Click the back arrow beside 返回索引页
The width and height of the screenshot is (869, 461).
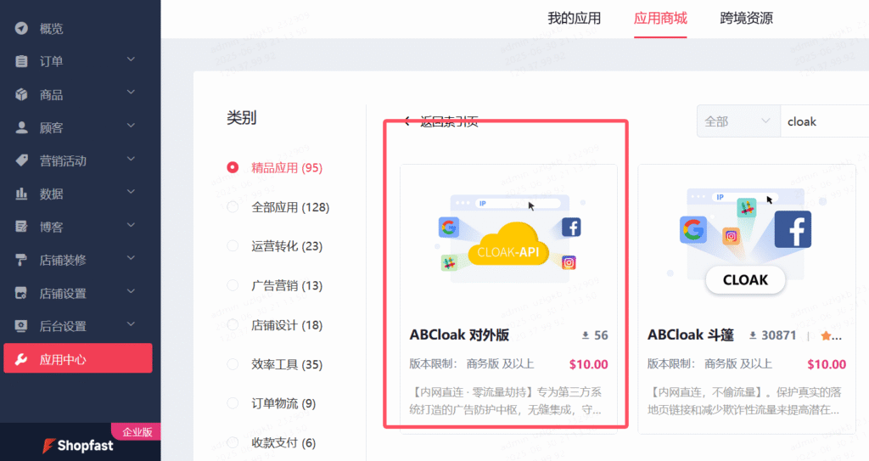tap(407, 121)
